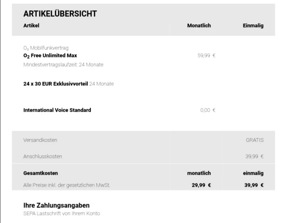Select the Monatlich column header
This screenshot has height=223, width=287.
[x=199, y=26]
